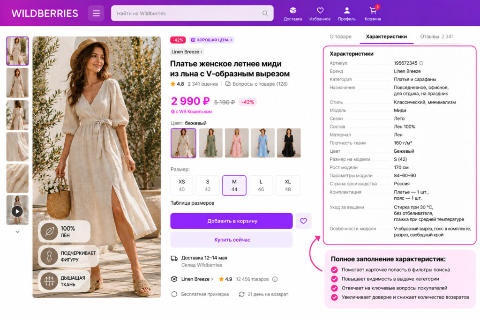The width and height of the screenshot is (480, 320).
Task: Click the 21-day return arrows icon
Action: pyautogui.click(x=241, y=294)
